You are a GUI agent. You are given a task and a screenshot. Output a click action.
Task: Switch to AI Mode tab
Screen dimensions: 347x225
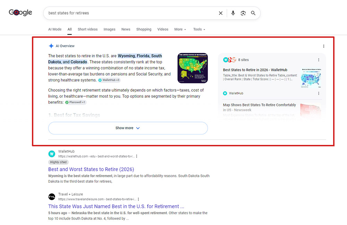(55, 29)
